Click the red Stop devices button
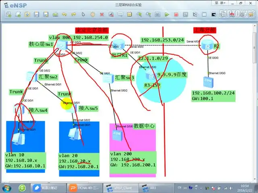Image resolution: width=258 pixels, height=193 pixels. pyautogui.click(x=176, y=14)
